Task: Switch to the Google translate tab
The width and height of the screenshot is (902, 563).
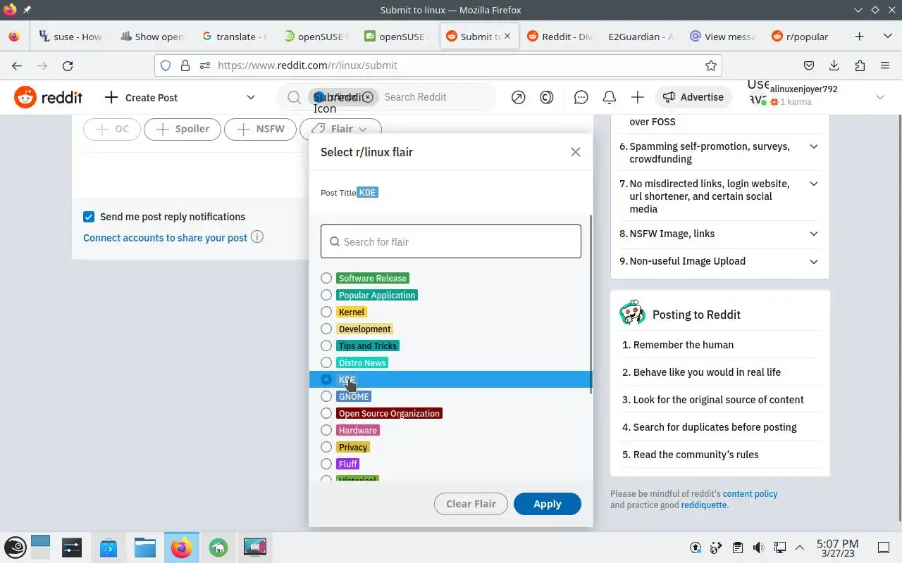Action: pyautogui.click(x=235, y=37)
